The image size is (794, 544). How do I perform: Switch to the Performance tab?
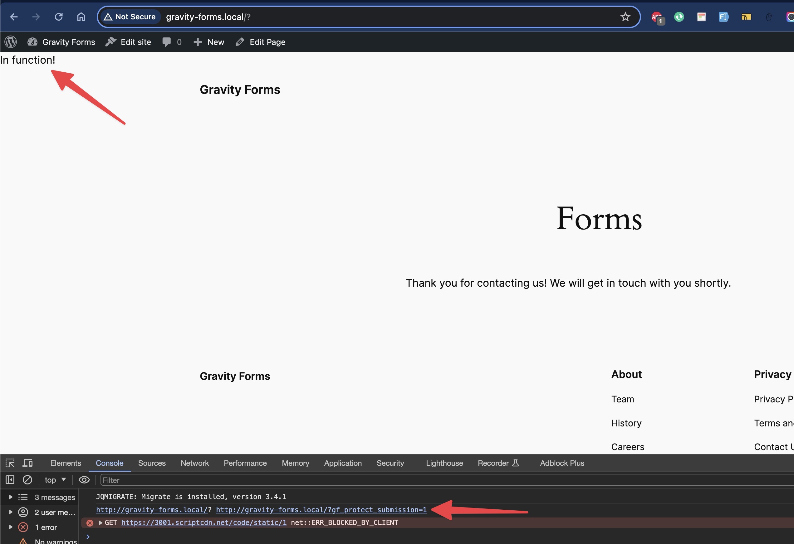tap(245, 463)
